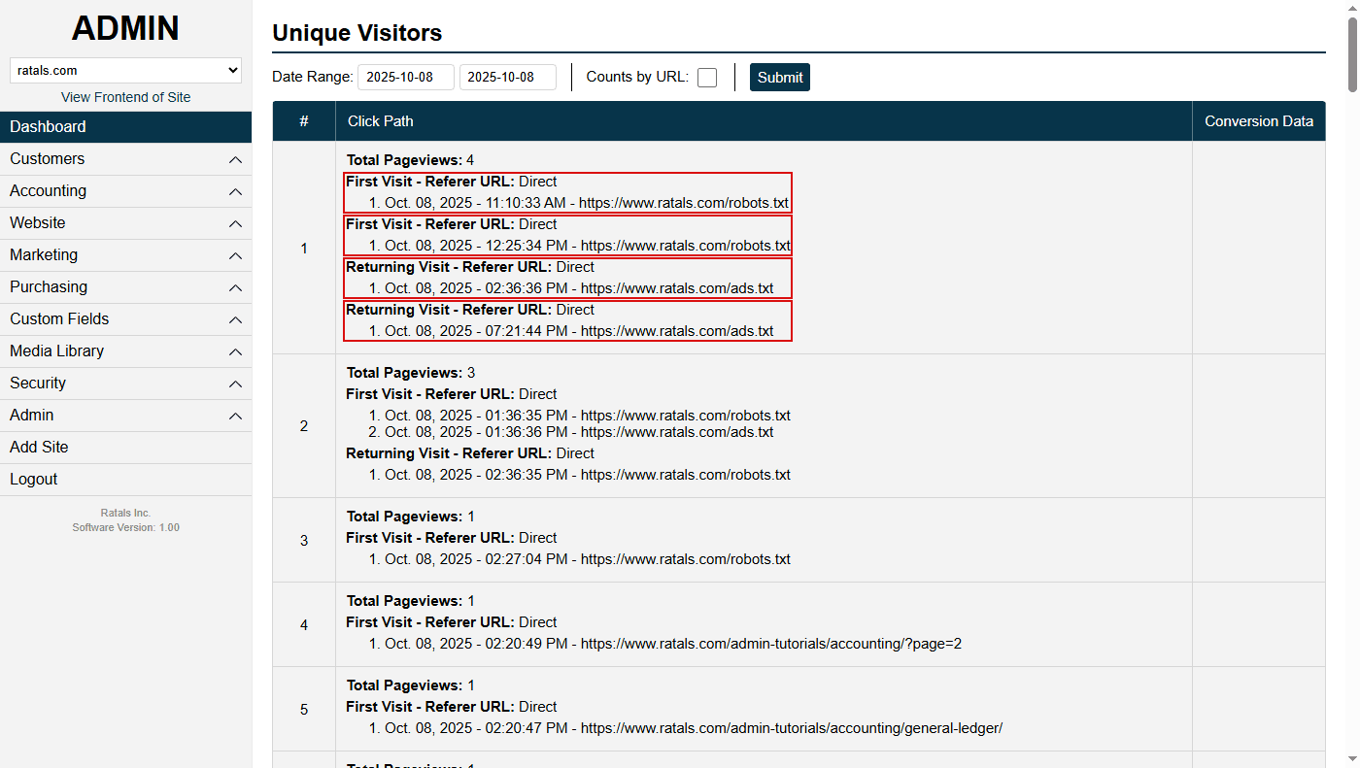Click Logout in the sidebar
This screenshot has height=768, width=1360.
[33, 479]
